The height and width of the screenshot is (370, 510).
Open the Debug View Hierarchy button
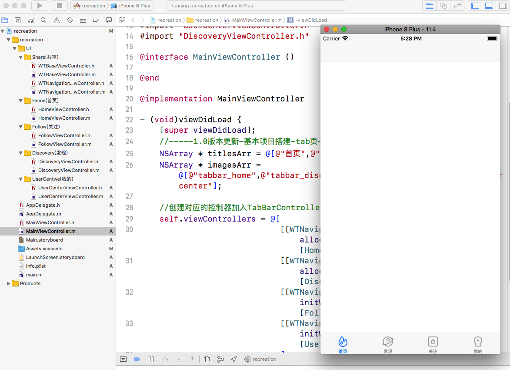207,359
